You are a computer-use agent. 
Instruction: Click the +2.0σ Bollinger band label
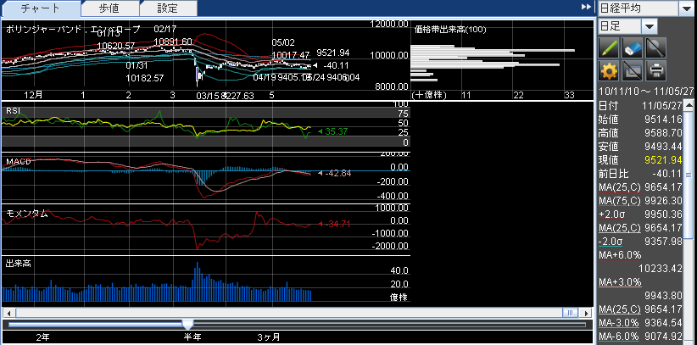tap(612, 214)
